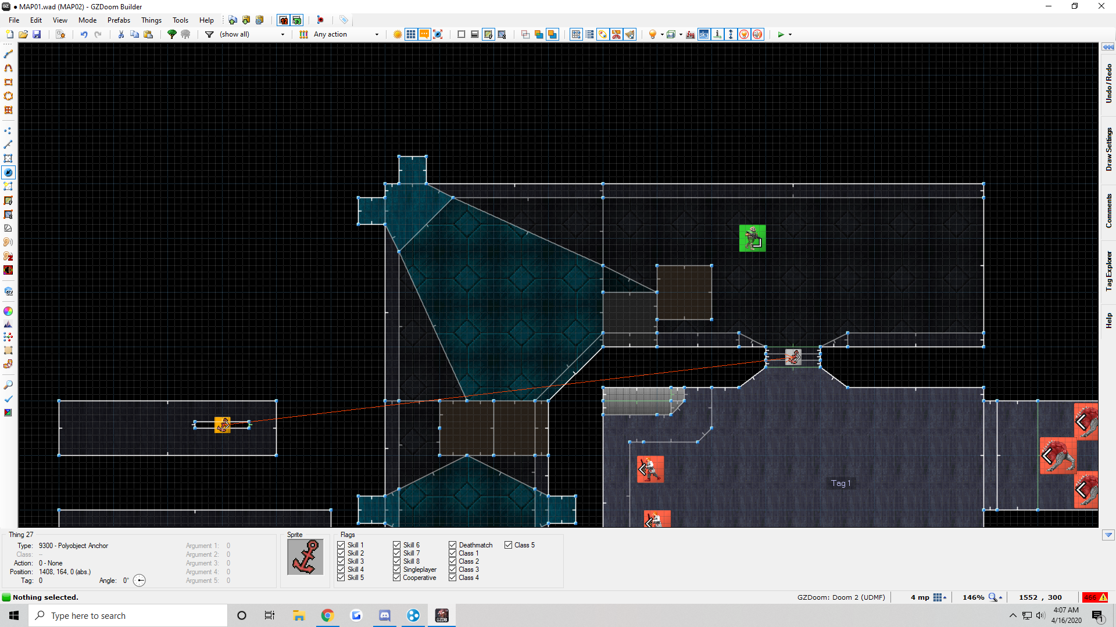Screen dimensions: 1116x627
Task: Open the Tag Explorer side tab
Action: tap(1108, 271)
